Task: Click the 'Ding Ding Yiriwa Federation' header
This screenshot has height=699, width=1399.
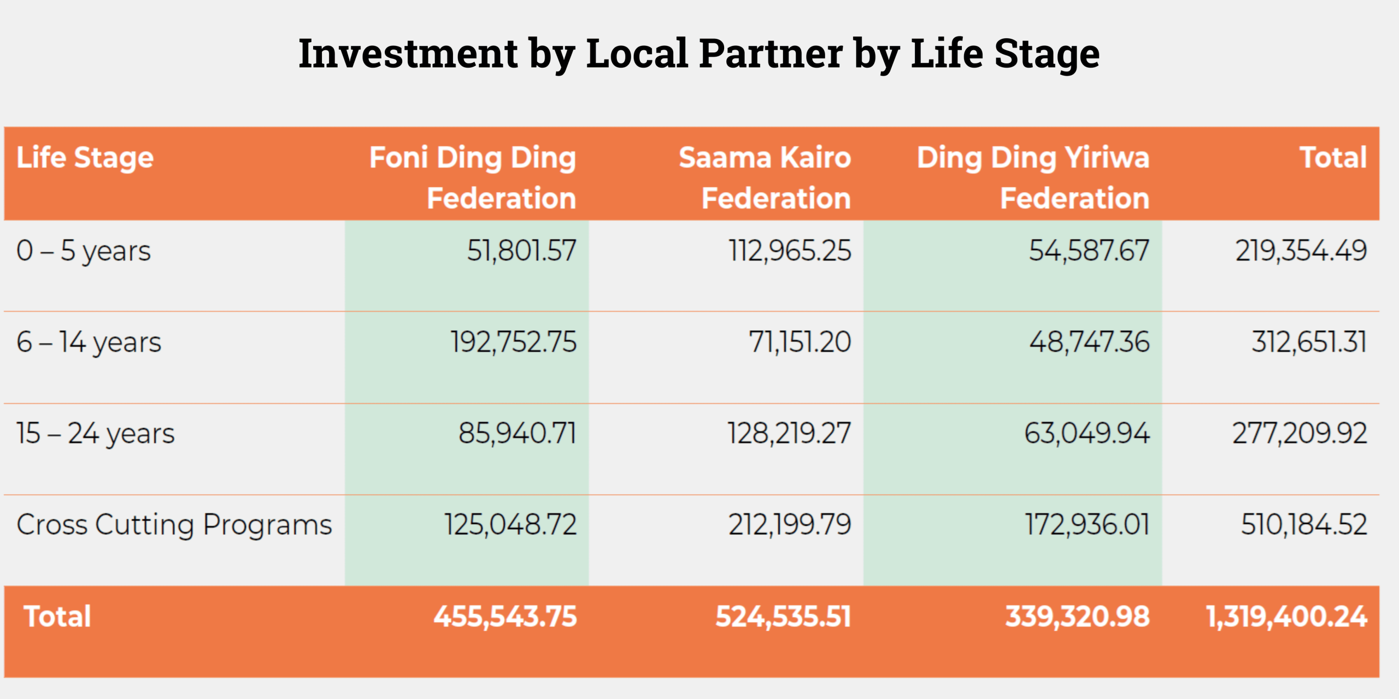Action: pos(1033,177)
